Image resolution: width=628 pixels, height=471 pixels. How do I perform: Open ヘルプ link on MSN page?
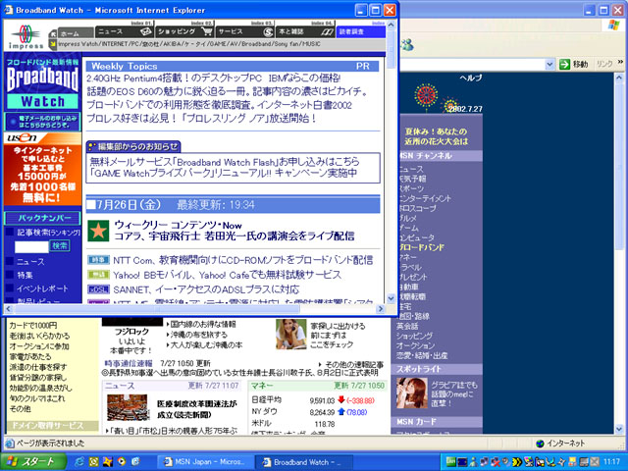point(471,78)
